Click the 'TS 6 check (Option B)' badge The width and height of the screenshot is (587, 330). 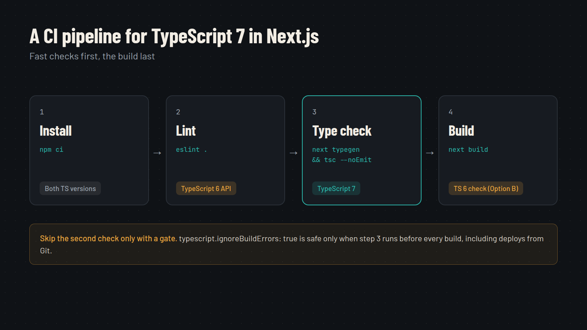(x=486, y=188)
